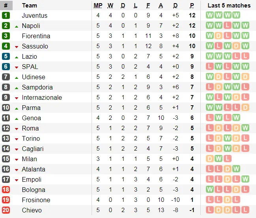Click the green rank 1 badge
This screenshot has width=256, height=218.
(6, 15)
